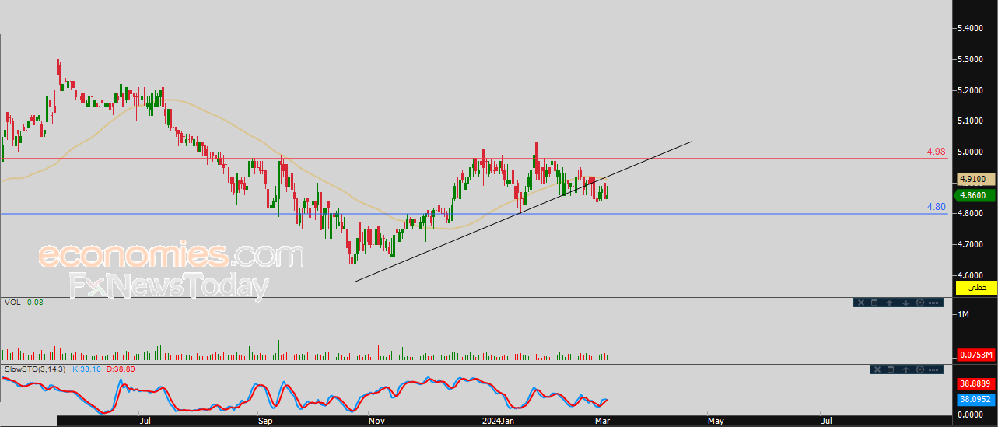Select the VOL indicator label
The width and height of the screenshot is (998, 427).
click(x=12, y=302)
